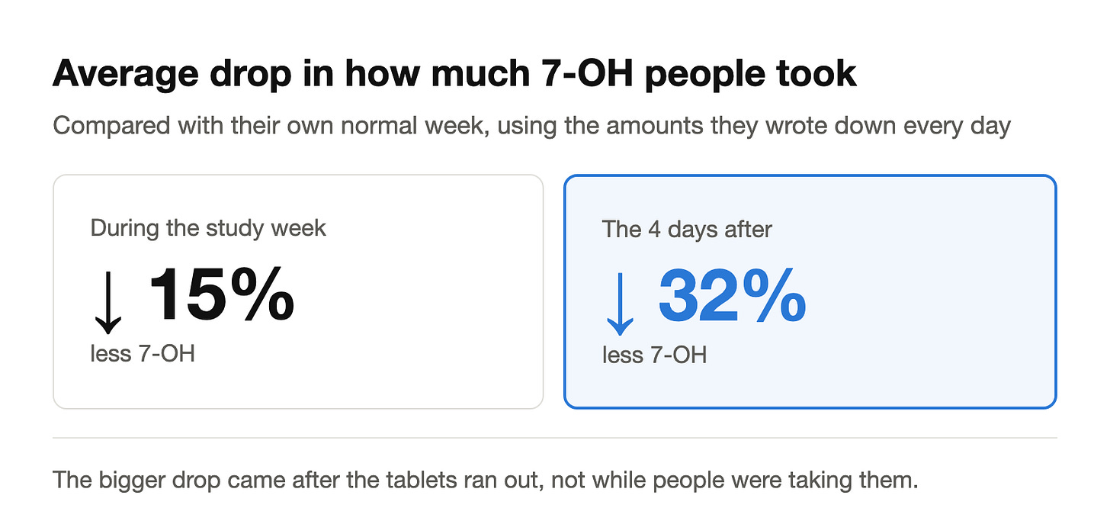This screenshot has height=521, width=1110.
Task: Click the blue 32% figure
Action: pyautogui.click(x=732, y=294)
